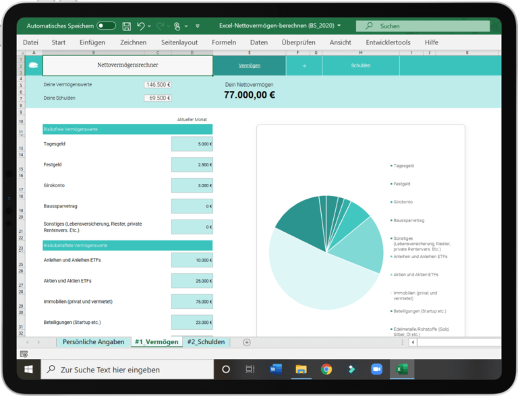This screenshot has width=518, height=396.
Task: Go to the Formeln ribbon tab
Action: point(224,42)
